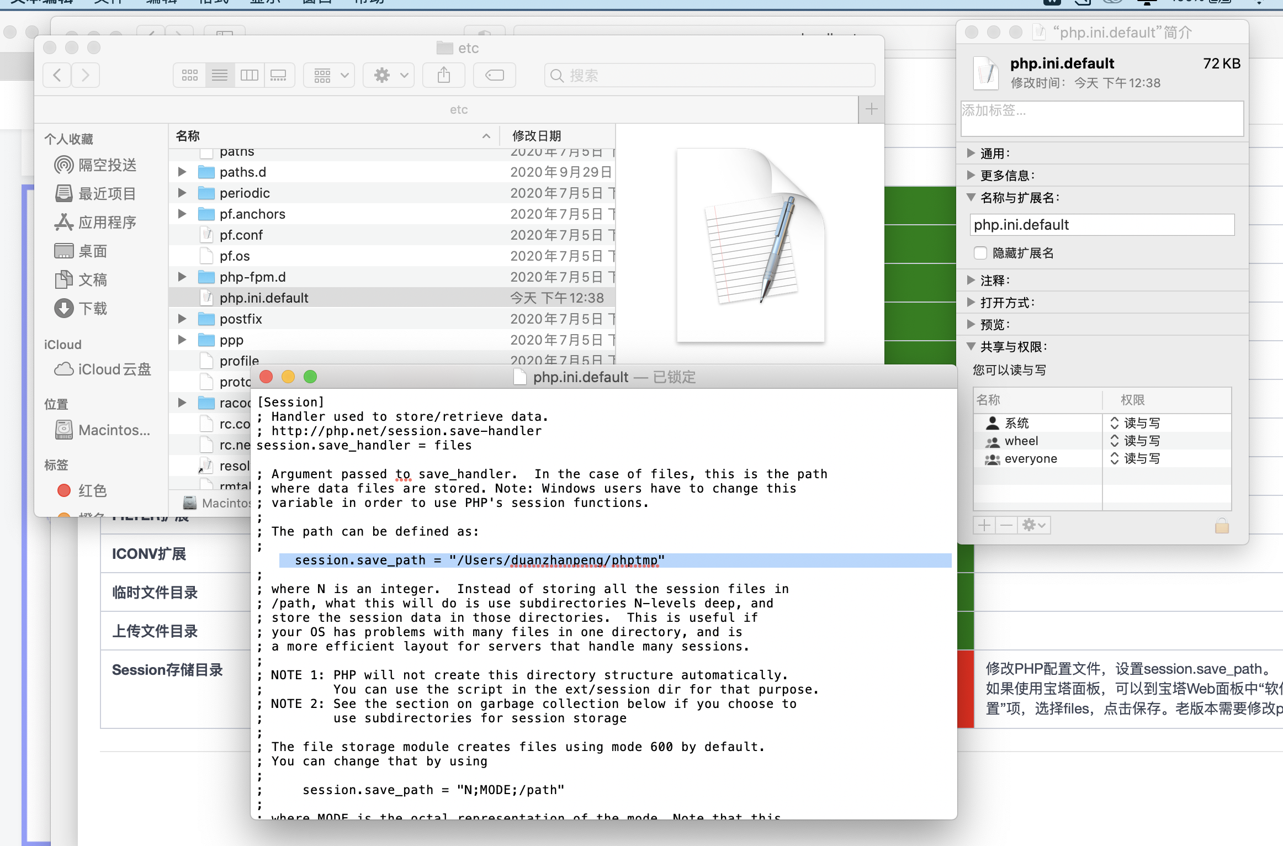
Task: Switch Finder to icon view
Action: [x=189, y=75]
